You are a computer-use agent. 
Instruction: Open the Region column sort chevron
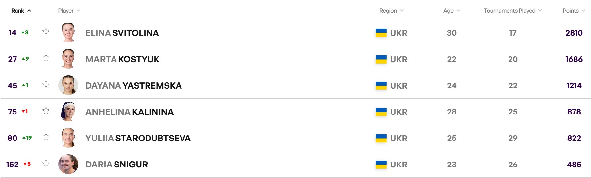pos(402,11)
